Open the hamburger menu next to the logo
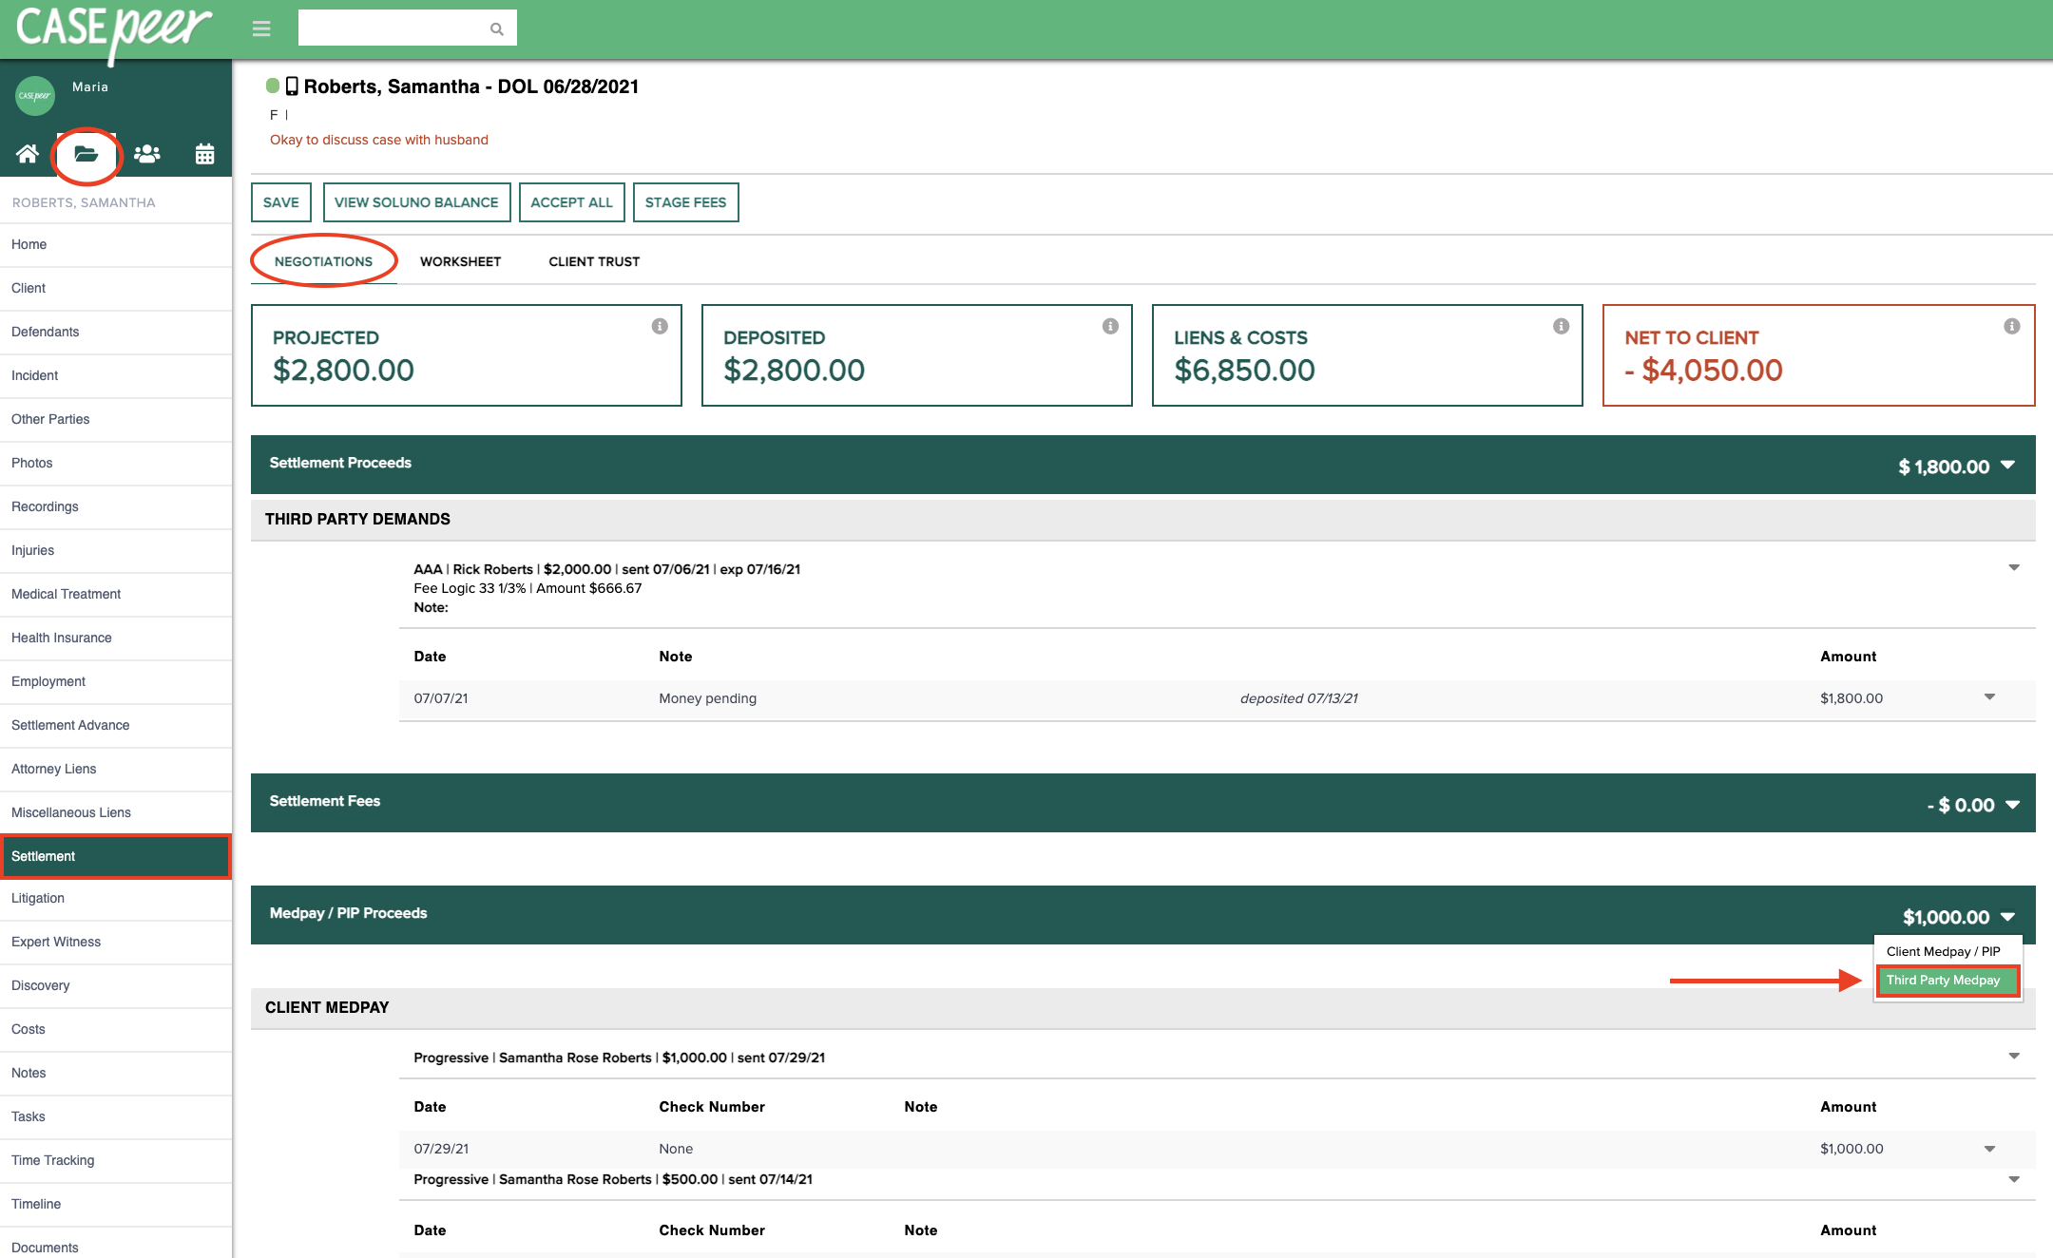This screenshot has width=2053, height=1258. [260, 29]
